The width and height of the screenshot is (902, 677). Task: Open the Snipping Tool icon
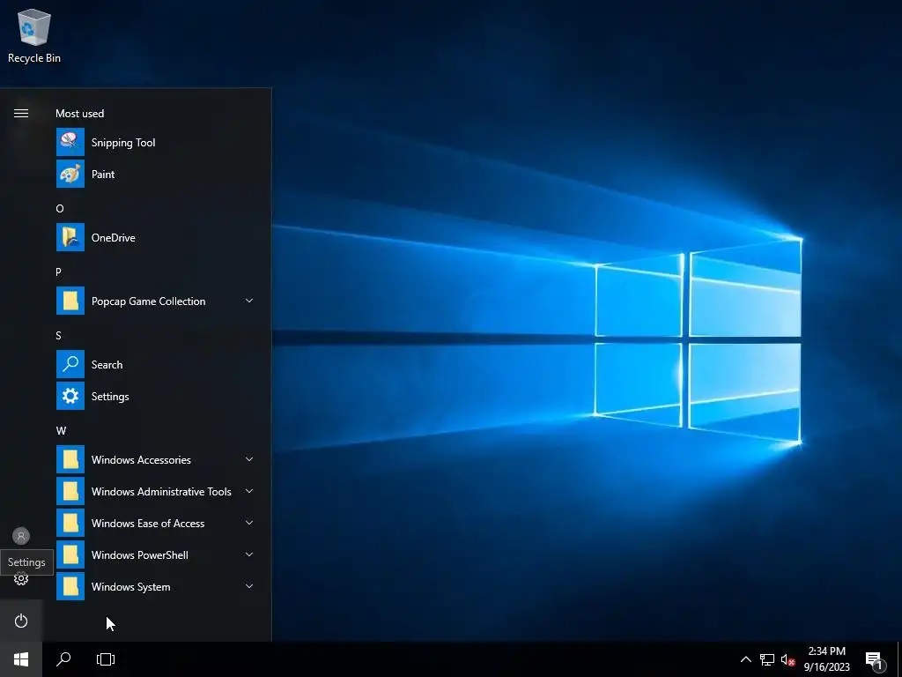(x=70, y=142)
